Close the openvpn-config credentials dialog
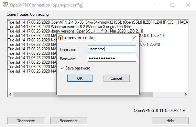The image size is (196, 127). 134,38
